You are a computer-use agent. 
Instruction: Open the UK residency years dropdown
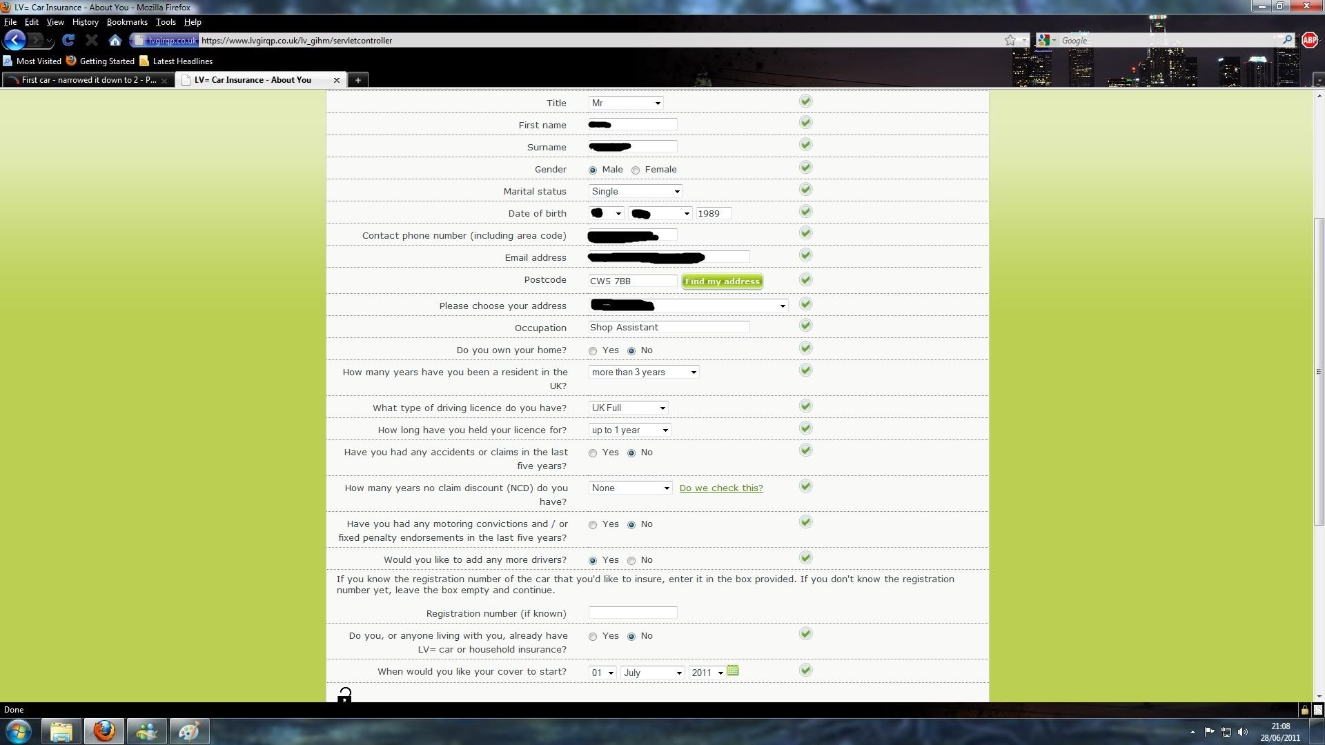click(644, 372)
